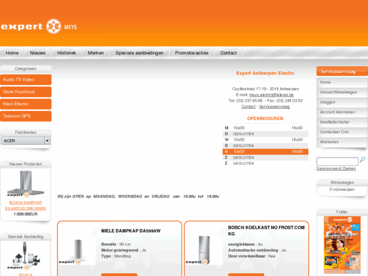Click the OPENINGSUREN heading
The width and height of the screenshot is (368, 276).
pos(265,119)
